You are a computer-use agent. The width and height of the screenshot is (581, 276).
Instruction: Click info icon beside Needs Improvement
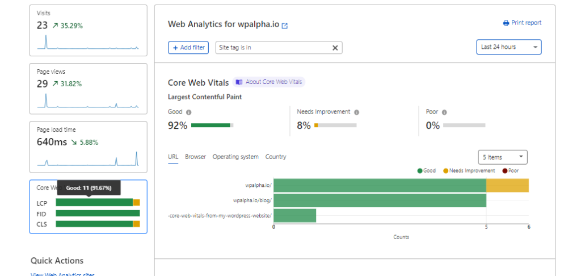[356, 112]
